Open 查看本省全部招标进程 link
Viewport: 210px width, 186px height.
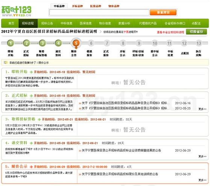tap(170, 32)
